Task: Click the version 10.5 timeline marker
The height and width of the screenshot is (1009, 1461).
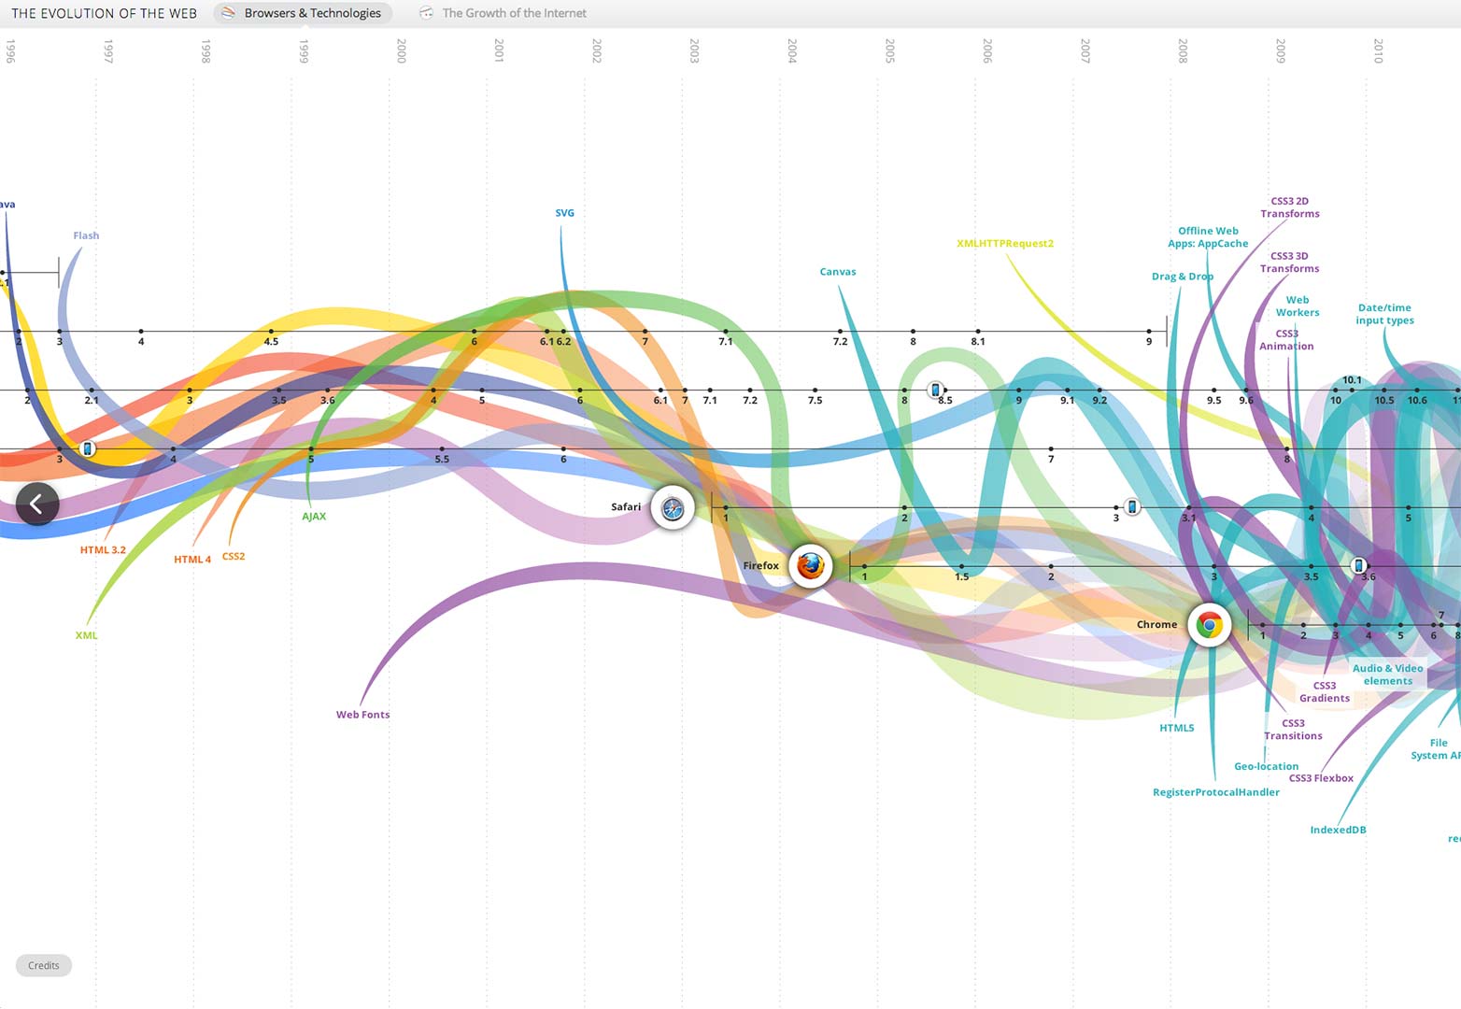Action: tap(1384, 391)
